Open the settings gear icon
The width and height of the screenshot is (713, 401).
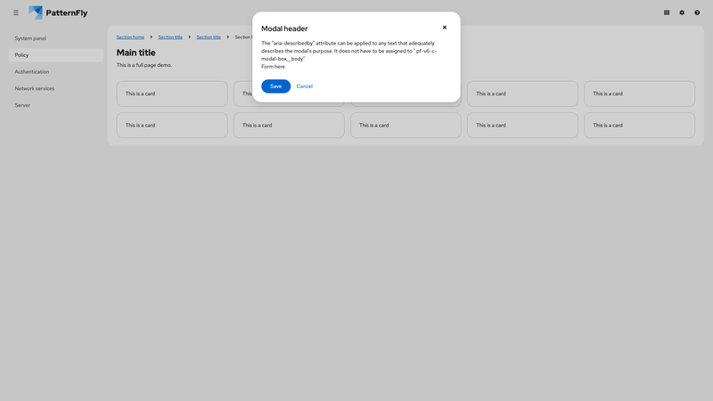pos(682,12)
